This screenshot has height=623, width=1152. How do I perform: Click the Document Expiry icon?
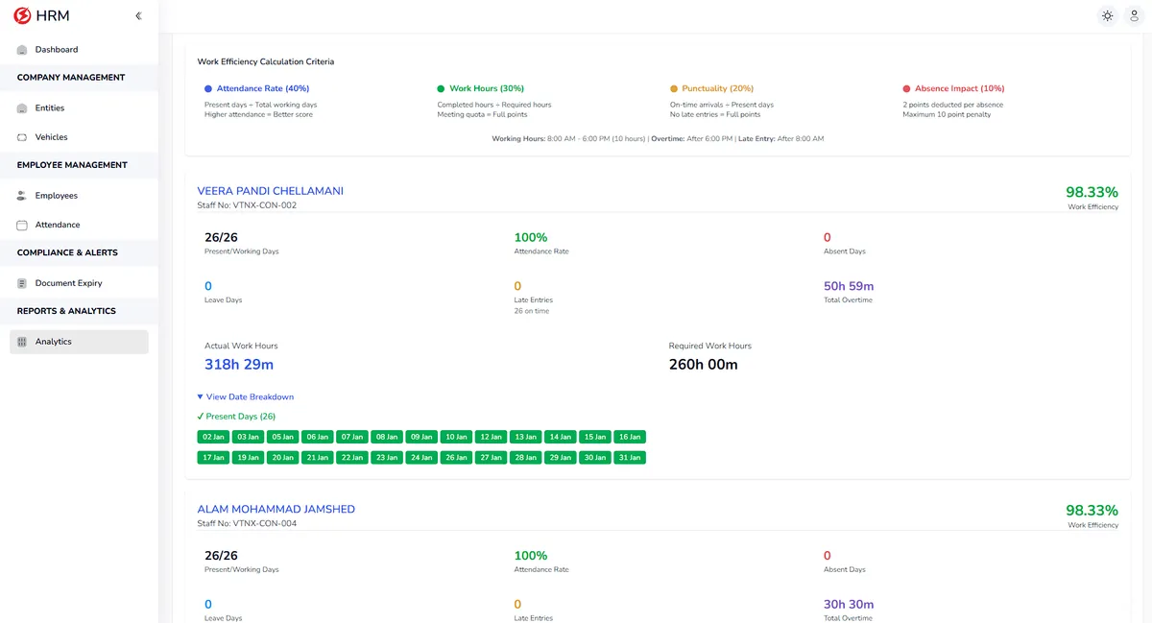tap(22, 283)
